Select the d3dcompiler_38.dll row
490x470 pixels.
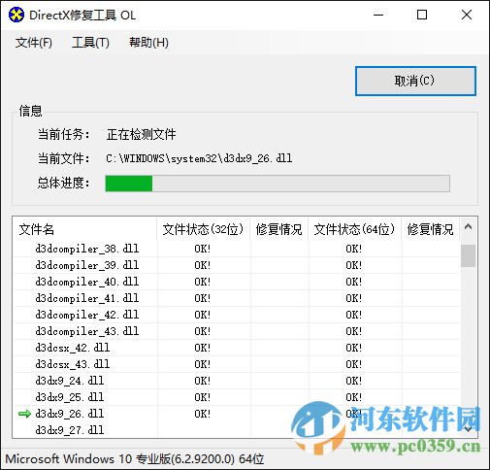[236, 249]
